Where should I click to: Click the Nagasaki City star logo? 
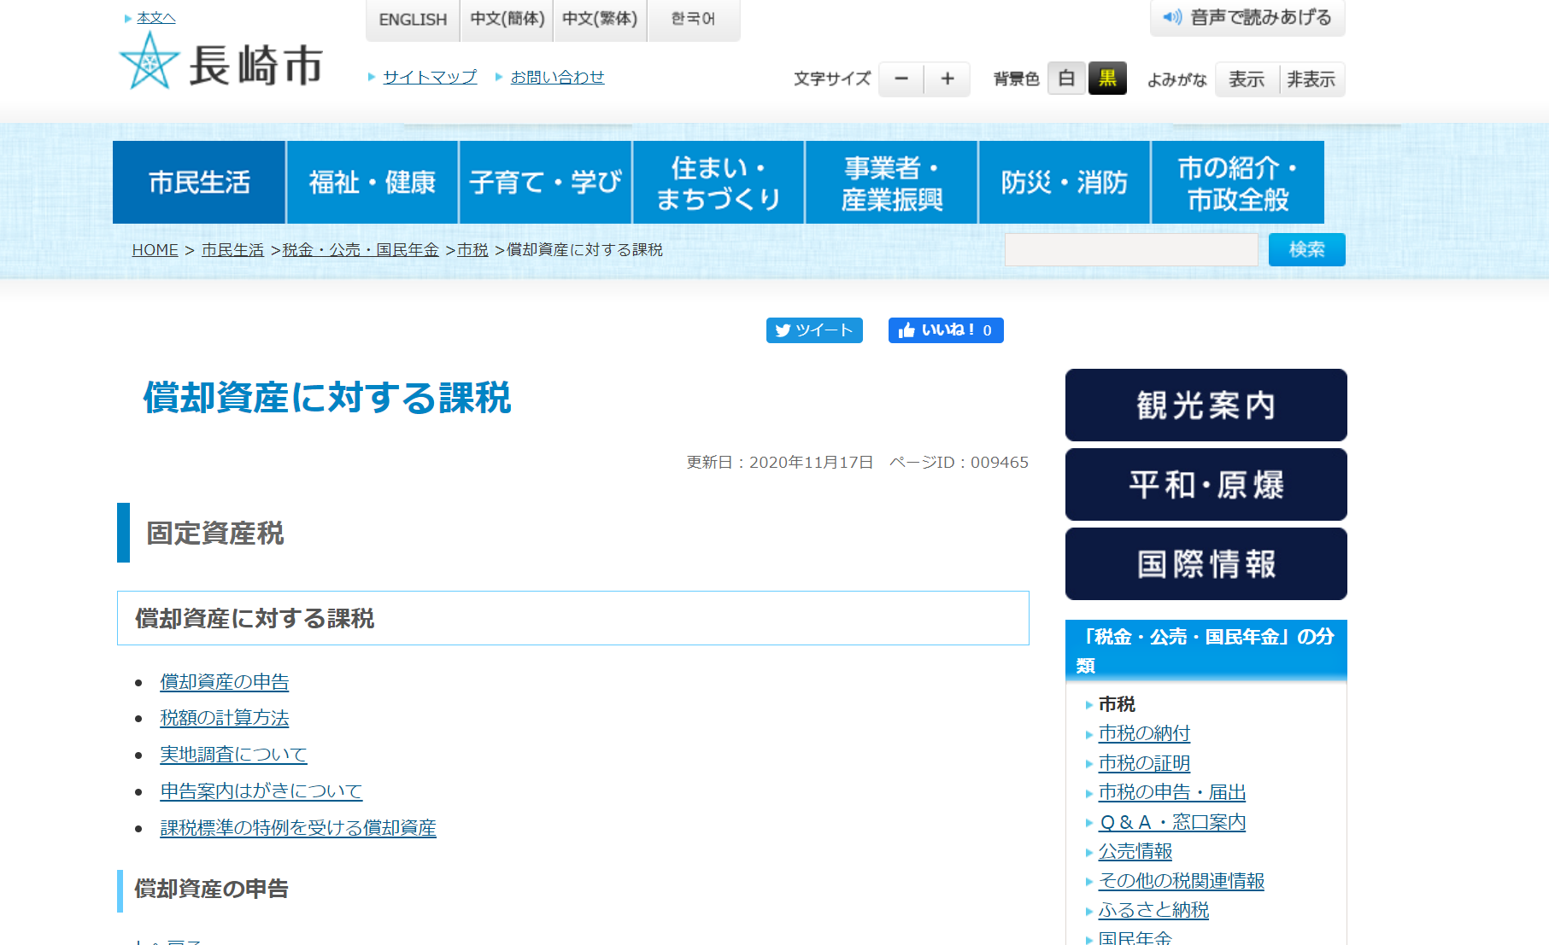click(x=150, y=61)
